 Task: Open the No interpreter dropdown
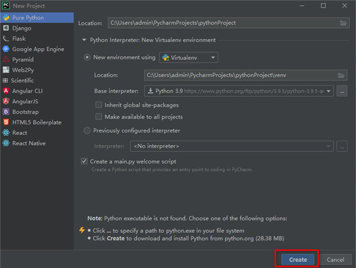click(232, 146)
